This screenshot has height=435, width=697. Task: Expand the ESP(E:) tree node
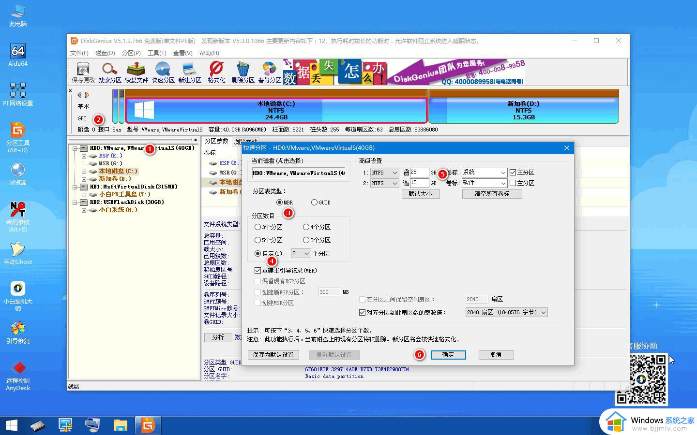click(x=84, y=156)
